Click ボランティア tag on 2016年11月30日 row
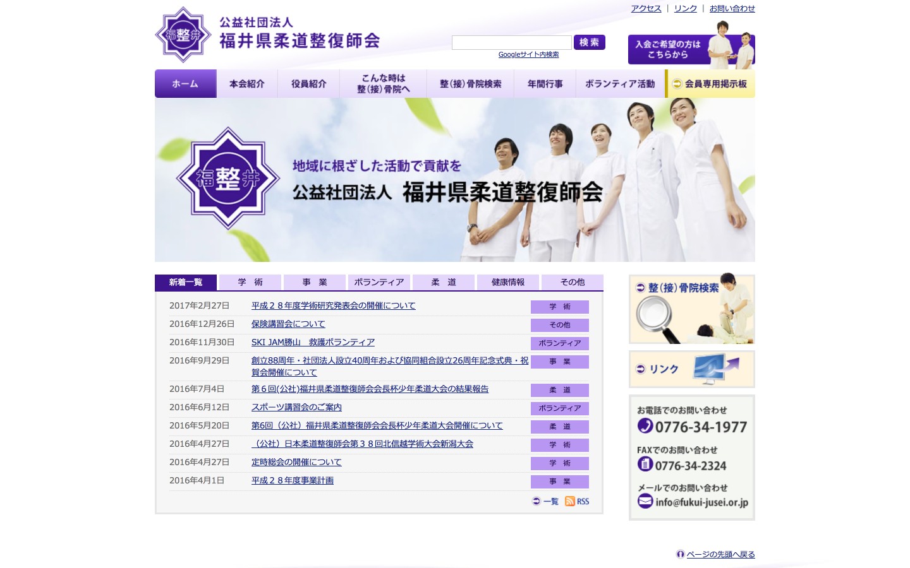The height and width of the screenshot is (568, 910). (560, 343)
